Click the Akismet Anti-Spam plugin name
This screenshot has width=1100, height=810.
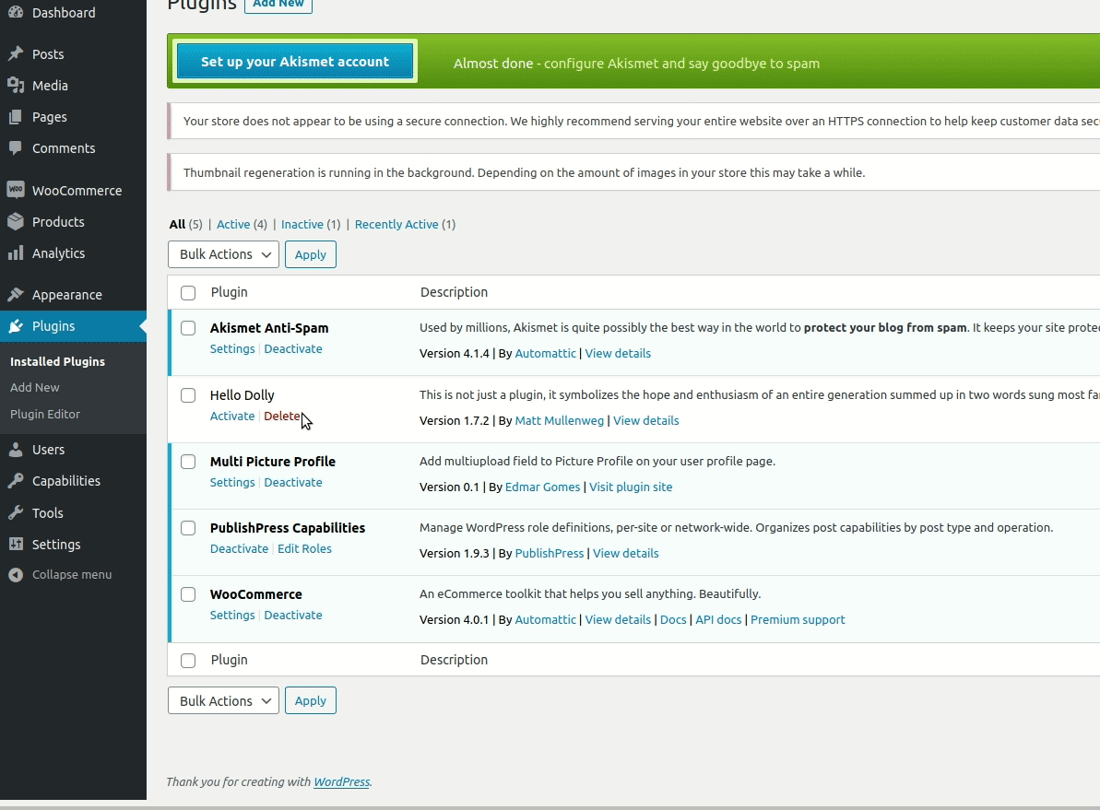click(269, 328)
